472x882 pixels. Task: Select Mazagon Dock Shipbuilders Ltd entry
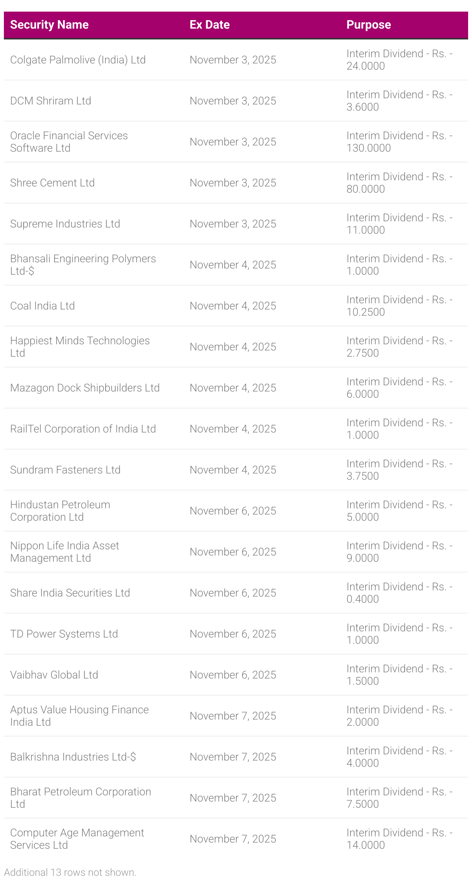(85, 388)
